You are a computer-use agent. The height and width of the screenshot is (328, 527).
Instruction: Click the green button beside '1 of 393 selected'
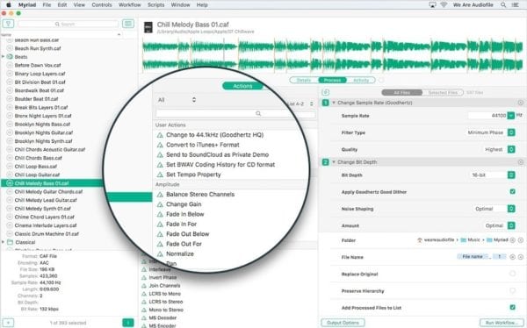point(127,323)
